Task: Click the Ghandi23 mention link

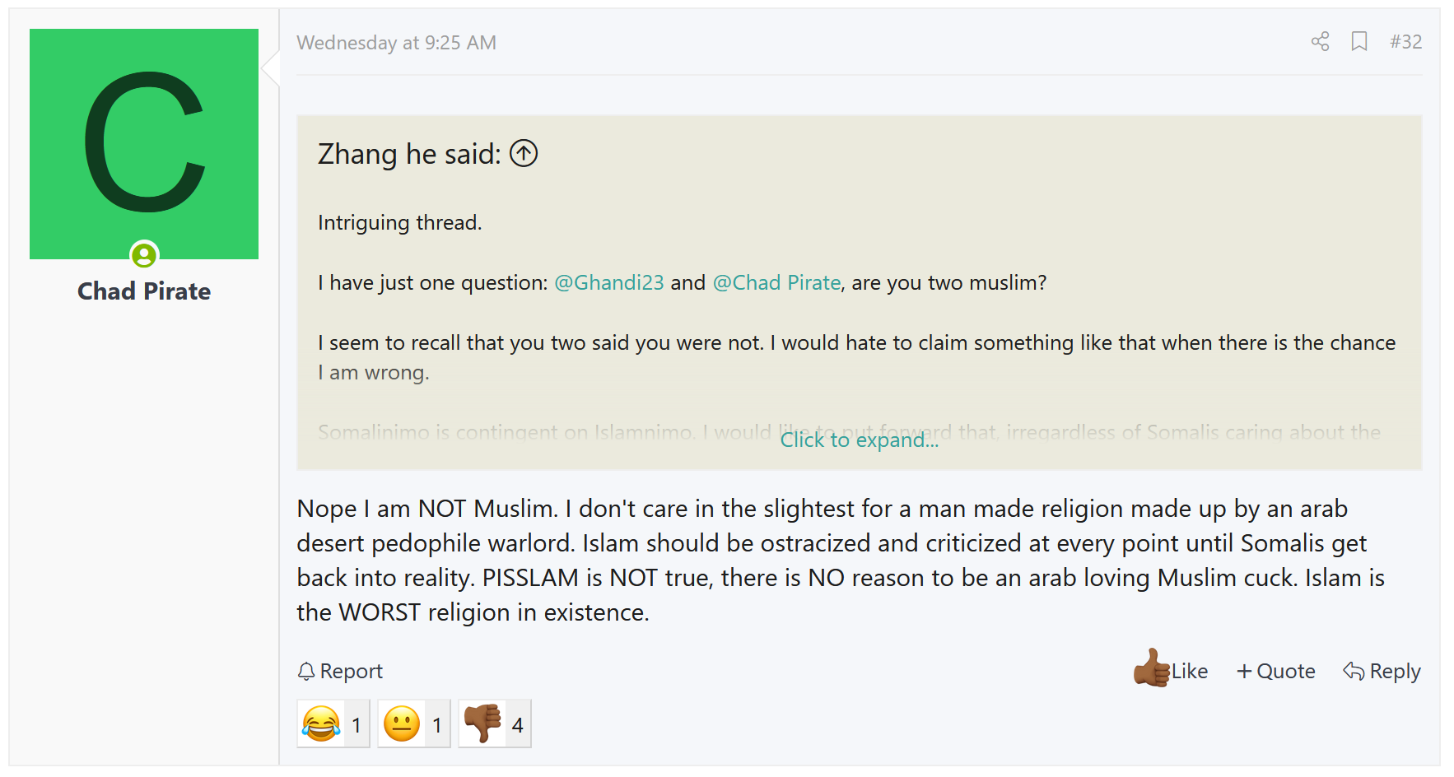Action: [x=609, y=282]
